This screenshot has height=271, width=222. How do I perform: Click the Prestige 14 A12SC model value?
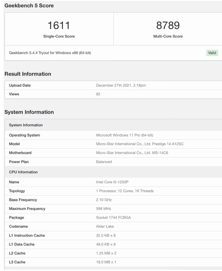coord(140,144)
